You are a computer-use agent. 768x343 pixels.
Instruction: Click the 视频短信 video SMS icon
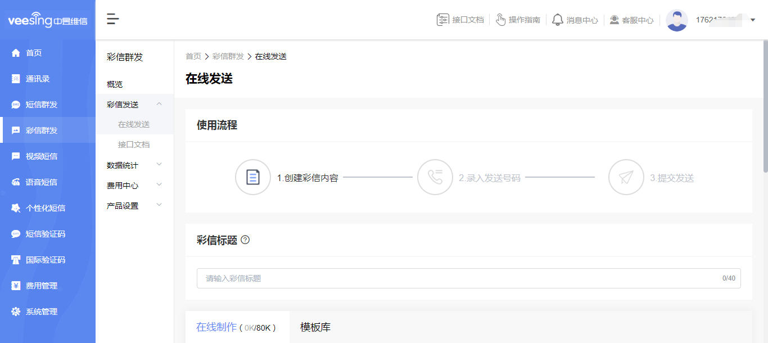tap(16, 156)
